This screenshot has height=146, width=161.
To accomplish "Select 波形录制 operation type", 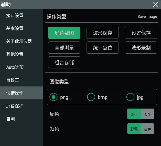I will click(141, 47).
